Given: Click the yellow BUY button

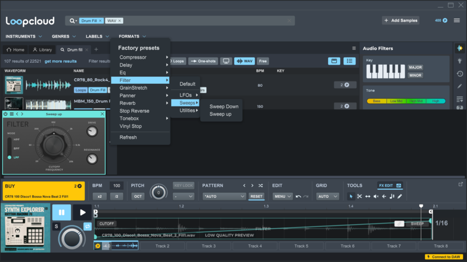Looking at the screenshot, I should pyautogui.click(x=44, y=191).
